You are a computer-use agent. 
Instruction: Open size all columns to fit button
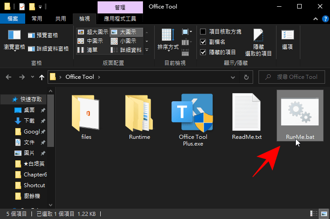pyautogui.click(x=185, y=52)
